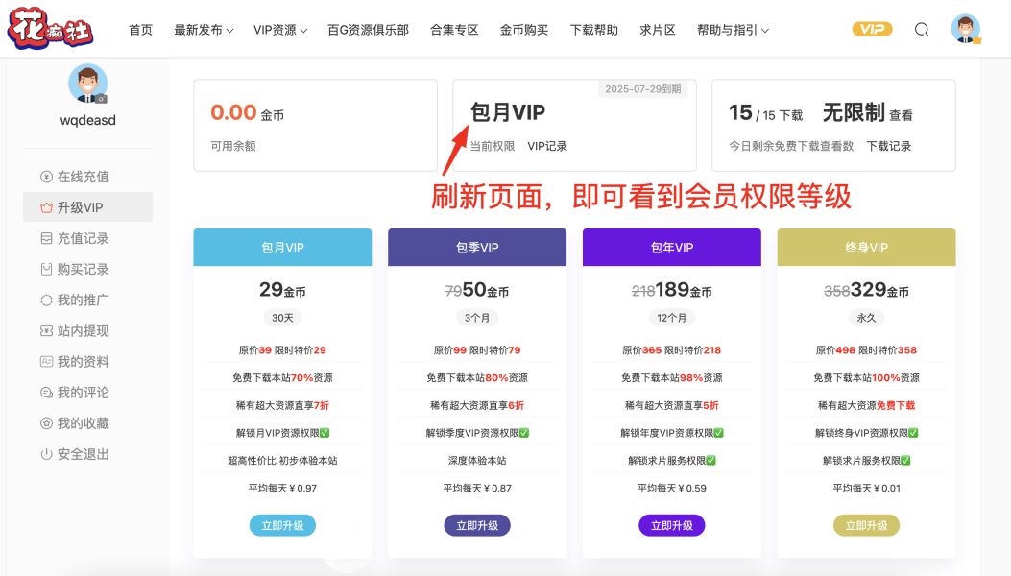Click the gold VIP badge in header

tap(872, 29)
